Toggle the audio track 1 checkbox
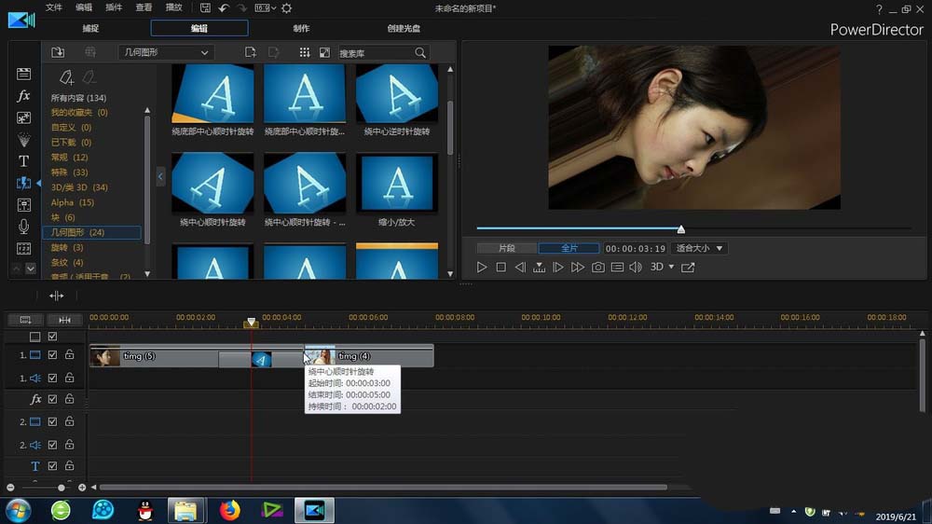The width and height of the screenshot is (932, 524). coord(53,378)
